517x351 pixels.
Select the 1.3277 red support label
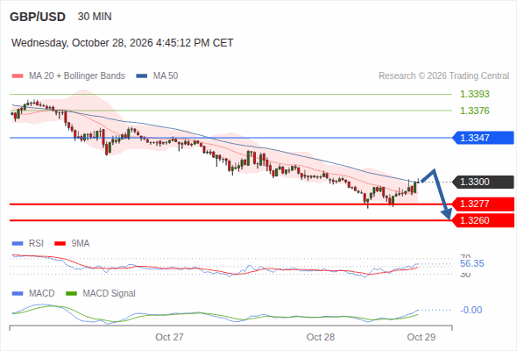click(484, 204)
